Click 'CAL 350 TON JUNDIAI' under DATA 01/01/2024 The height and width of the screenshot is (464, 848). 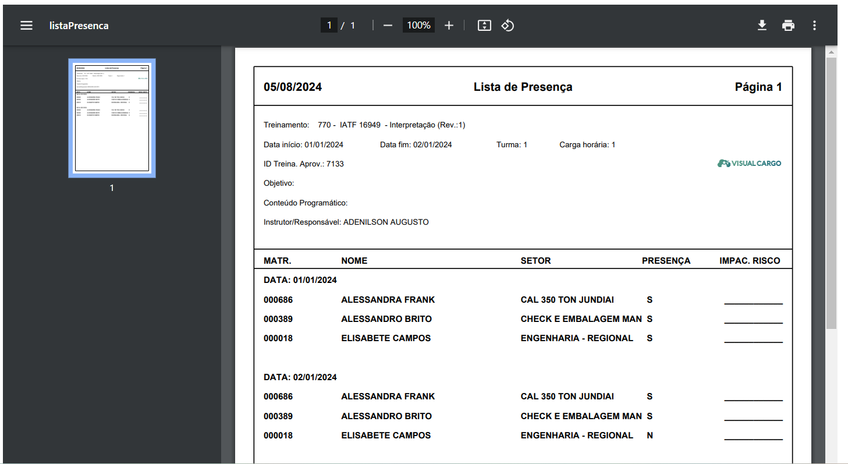click(x=567, y=300)
